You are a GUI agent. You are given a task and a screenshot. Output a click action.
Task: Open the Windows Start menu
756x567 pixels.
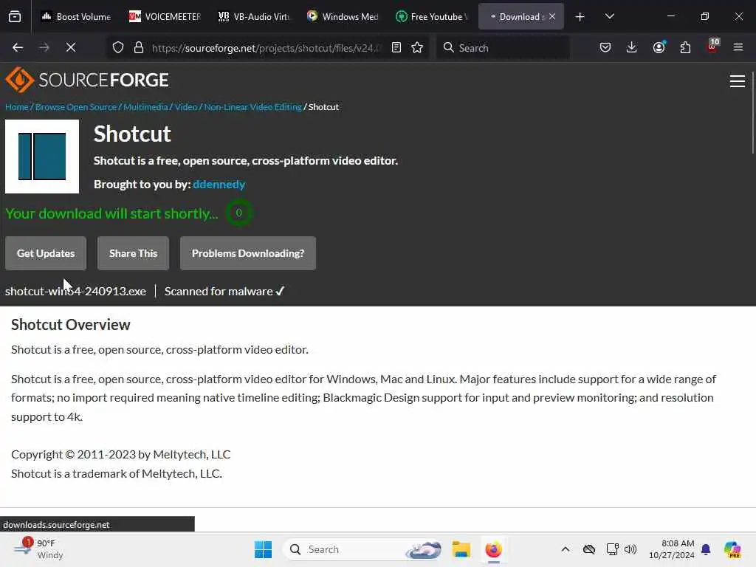coord(264,549)
